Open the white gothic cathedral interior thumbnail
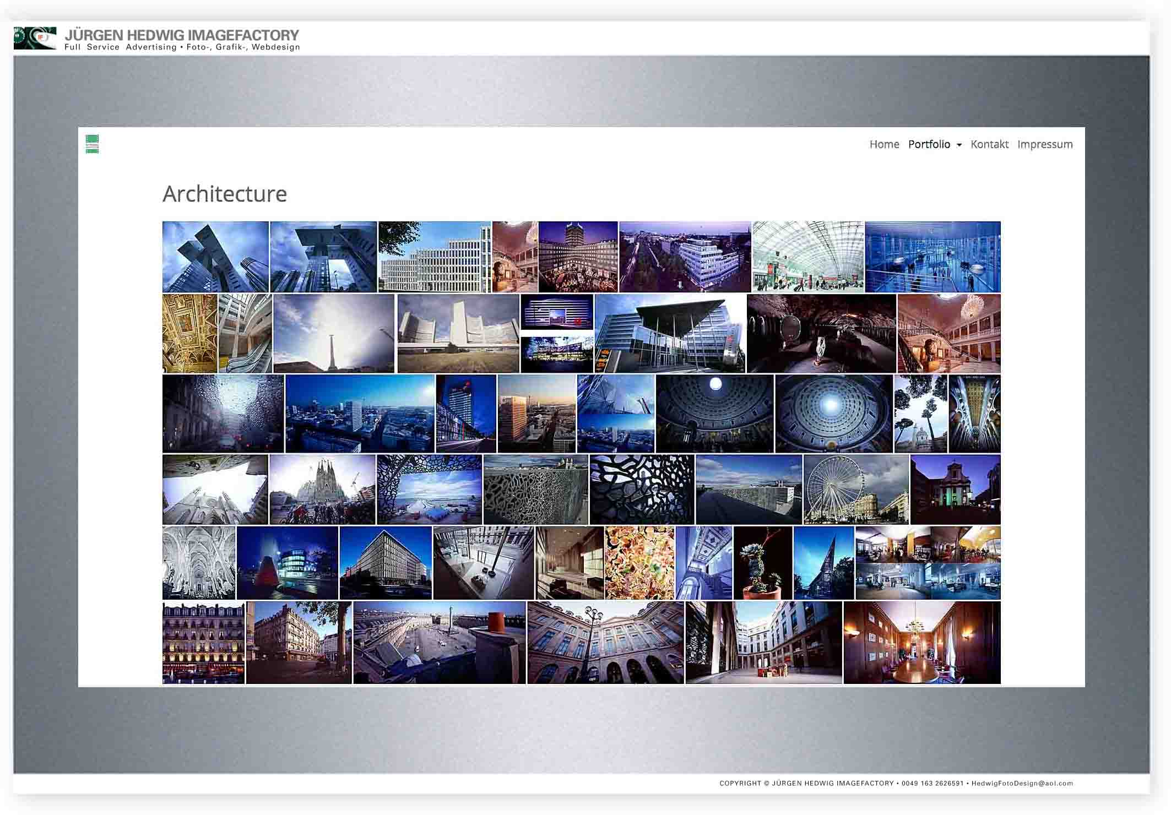1171x815 pixels. tap(199, 562)
